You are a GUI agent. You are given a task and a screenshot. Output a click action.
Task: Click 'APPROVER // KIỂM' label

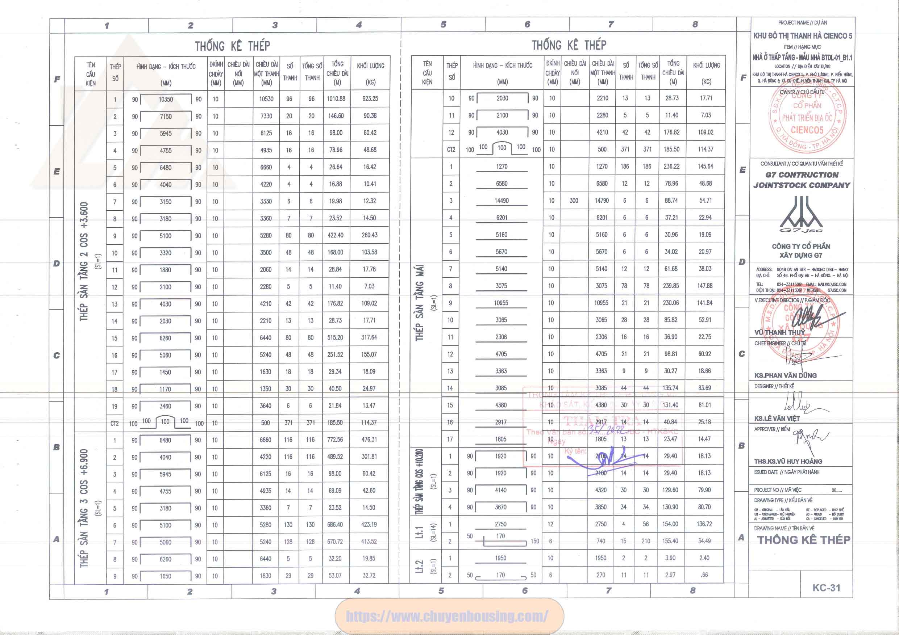772,429
